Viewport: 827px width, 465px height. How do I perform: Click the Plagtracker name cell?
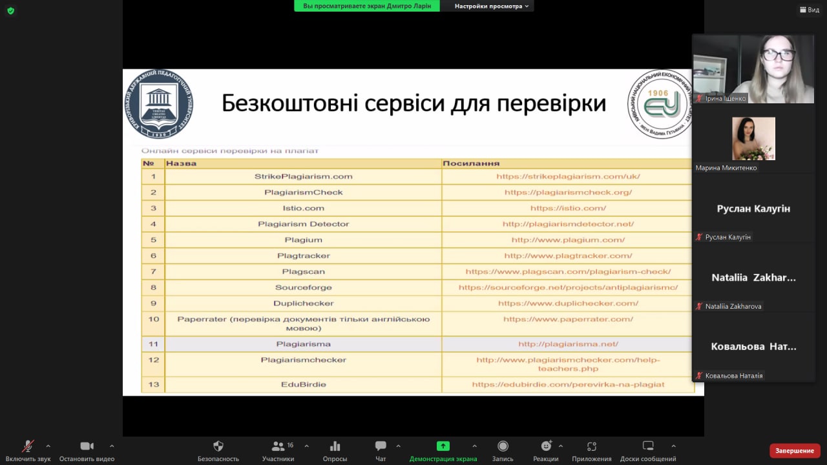[x=303, y=256]
